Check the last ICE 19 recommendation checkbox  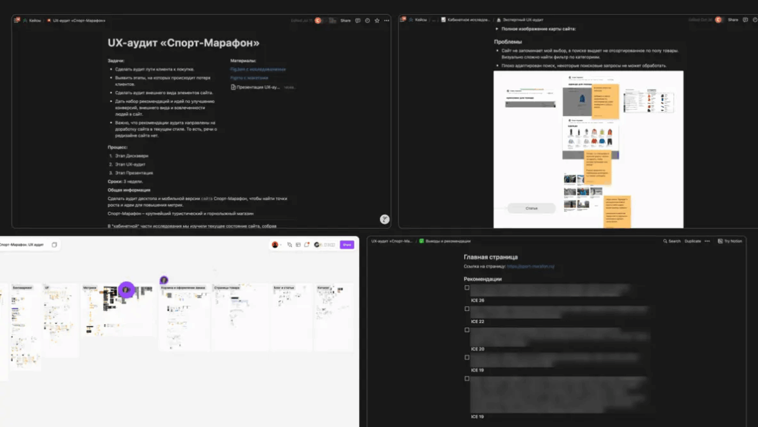click(x=467, y=379)
